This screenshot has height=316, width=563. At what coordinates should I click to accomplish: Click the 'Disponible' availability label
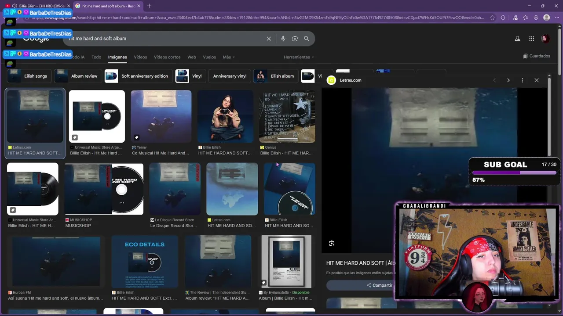tap(301, 293)
